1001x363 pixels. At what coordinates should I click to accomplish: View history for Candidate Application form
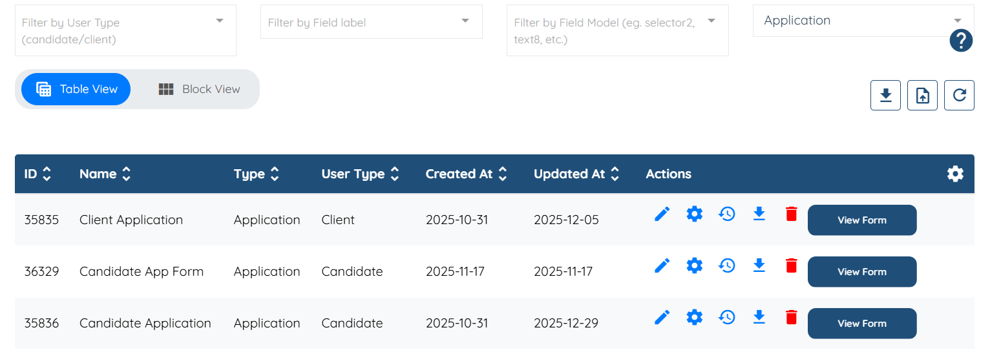[x=727, y=317]
